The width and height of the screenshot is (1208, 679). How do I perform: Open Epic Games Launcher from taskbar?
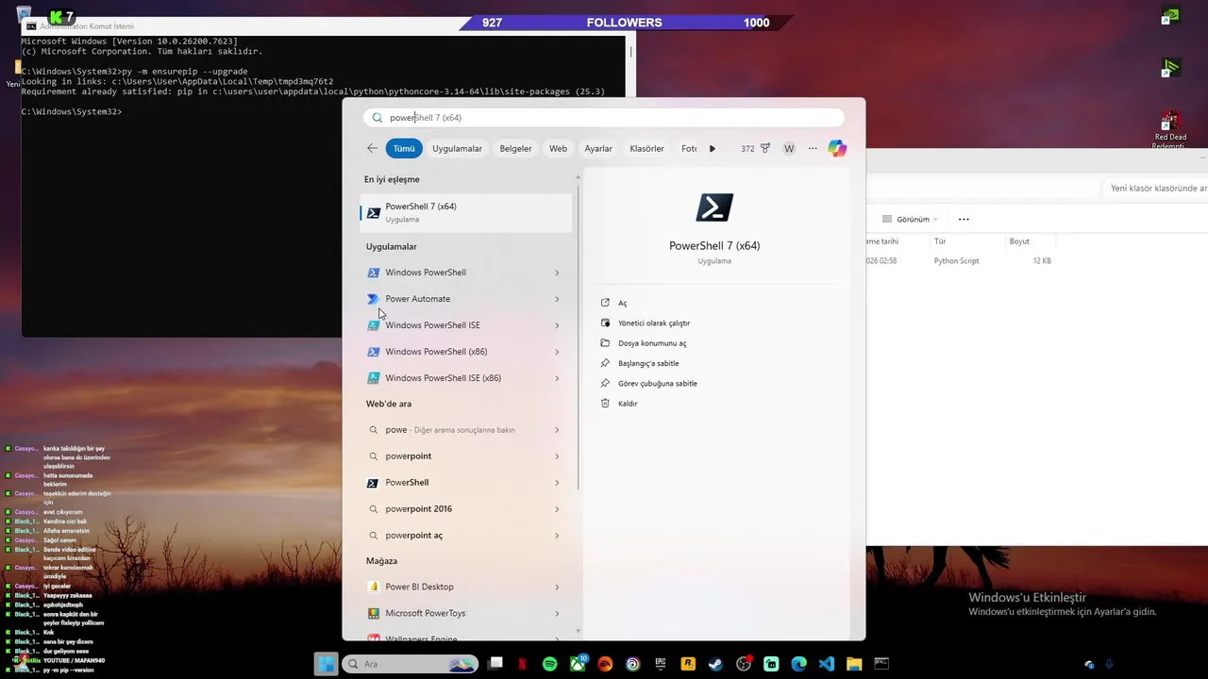[661, 664]
